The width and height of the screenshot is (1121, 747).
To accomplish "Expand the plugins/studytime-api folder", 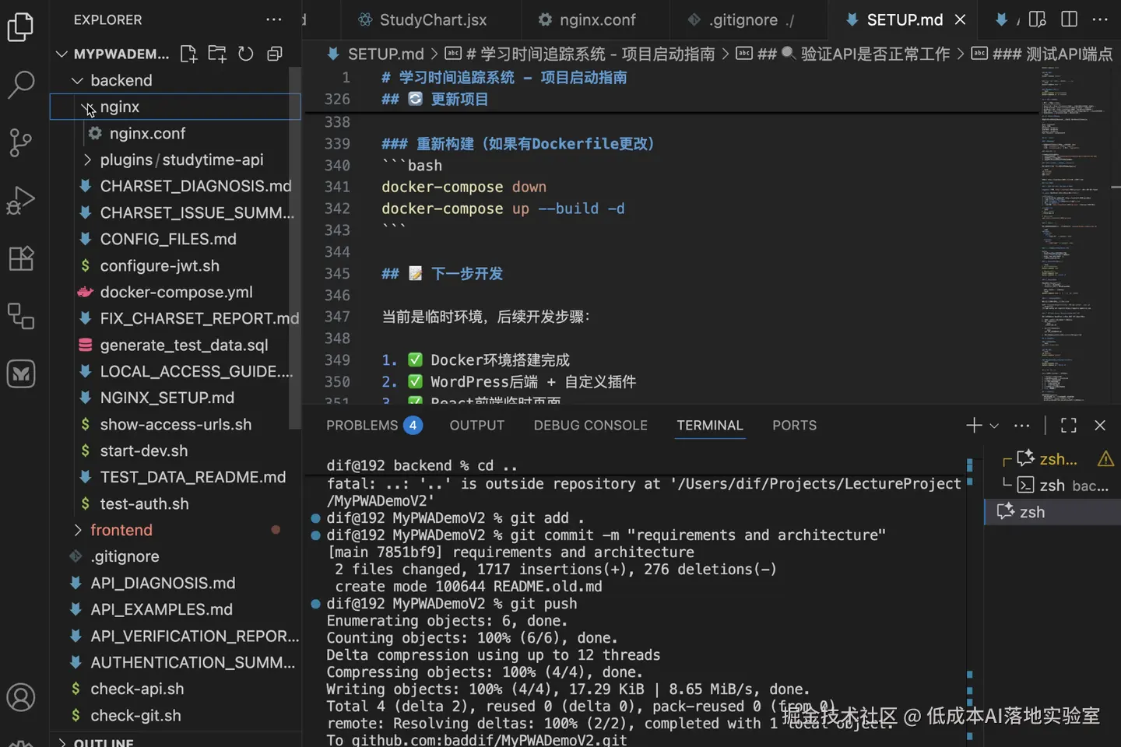I will [x=87, y=160].
